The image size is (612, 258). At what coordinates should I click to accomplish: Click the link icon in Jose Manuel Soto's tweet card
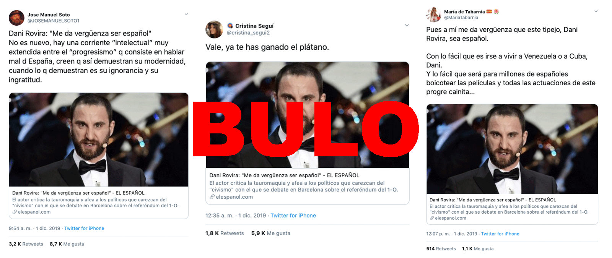pos(15,212)
